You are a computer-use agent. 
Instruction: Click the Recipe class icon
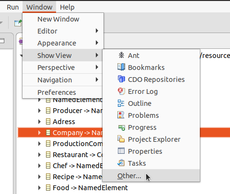48,177
